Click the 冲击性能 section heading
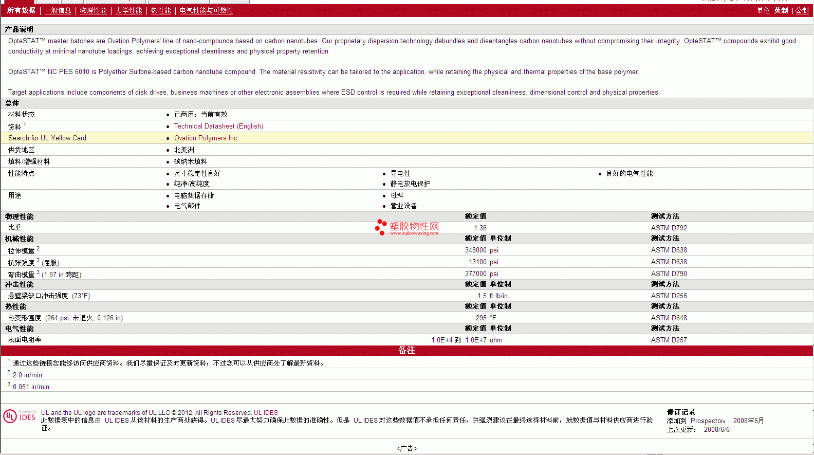 [x=19, y=284]
